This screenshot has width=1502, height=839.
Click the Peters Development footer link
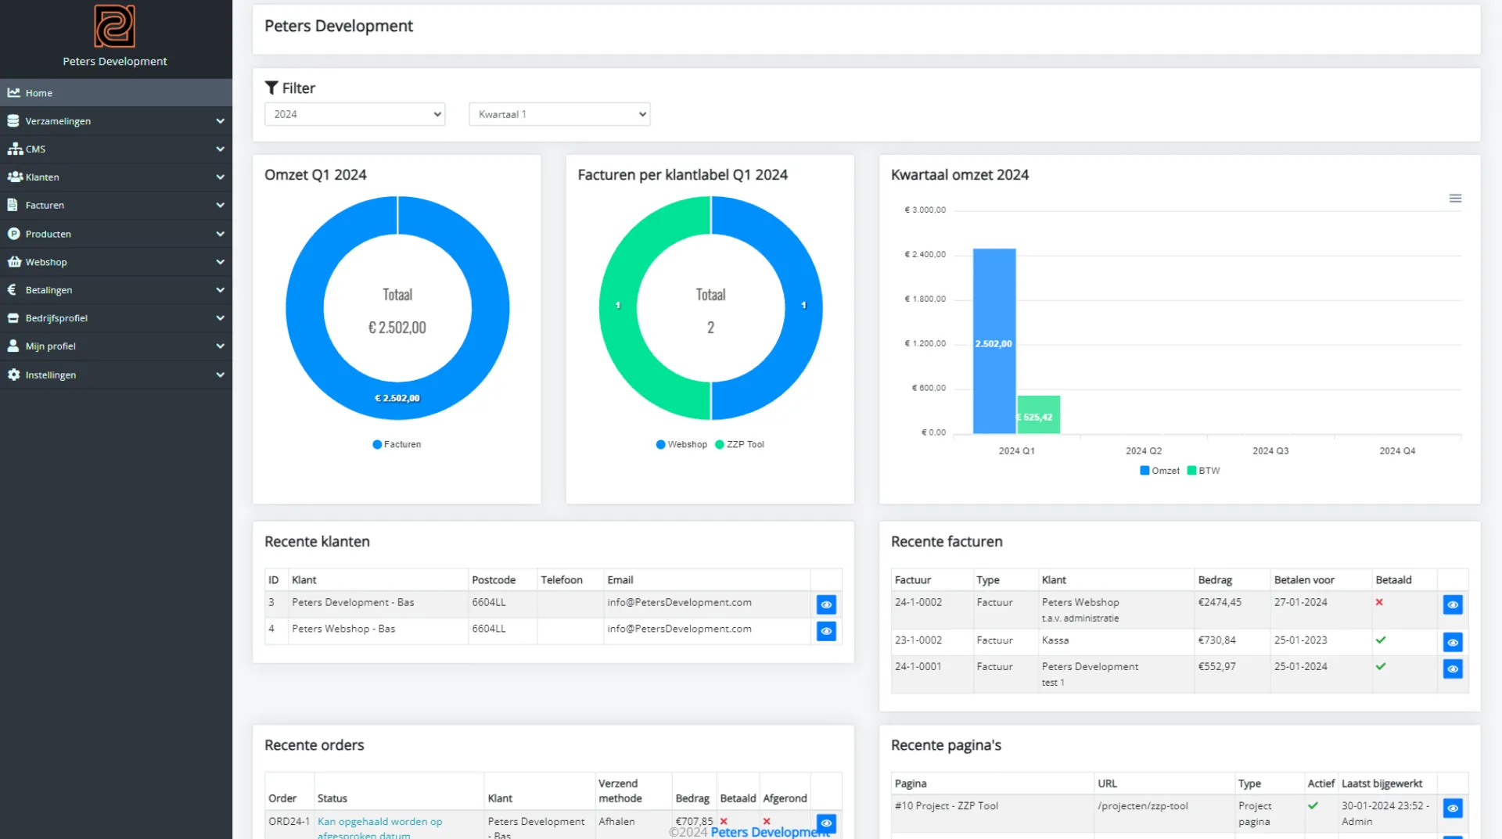click(x=770, y=832)
